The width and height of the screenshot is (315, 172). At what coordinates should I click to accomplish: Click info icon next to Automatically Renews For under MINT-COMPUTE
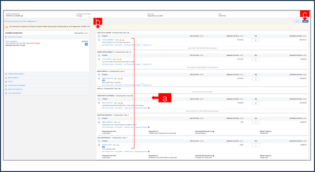(213, 131)
